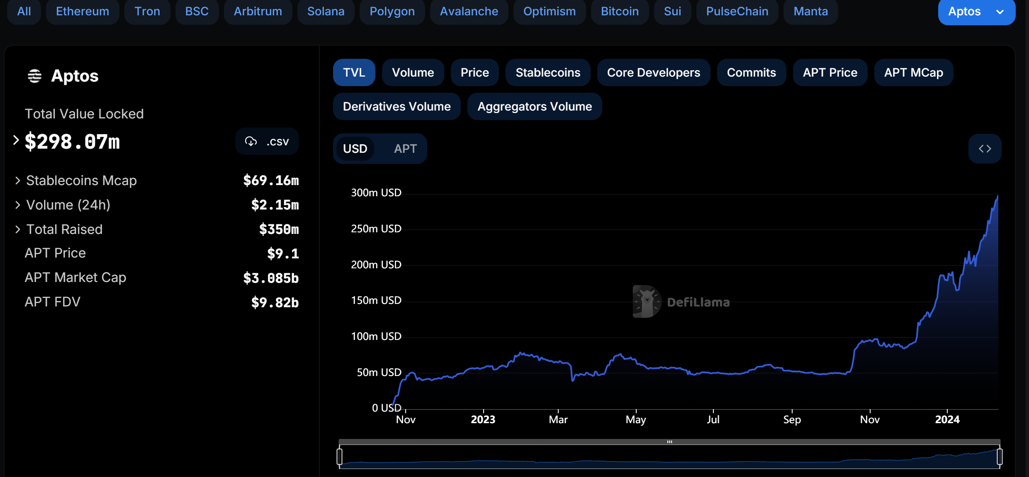Click the DefiLlama watermark logo
Image resolution: width=1029 pixels, height=477 pixels.
coord(647,302)
